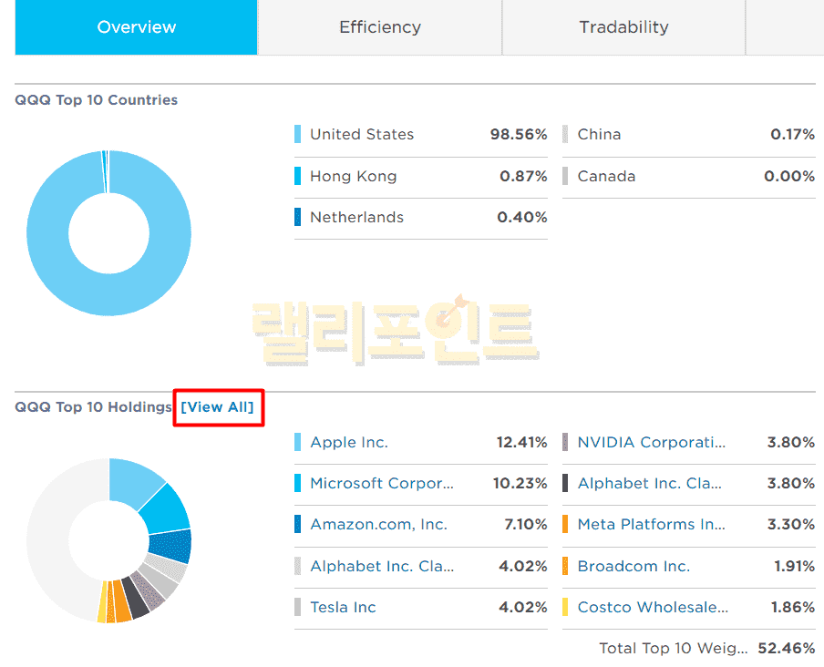
Task: Click the Amazon.com, Inc. link
Action: [x=378, y=524]
